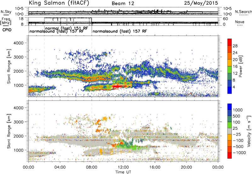The height and width of the screenshot is (174, 252).
Task: Select the "-1000" label on the velocity colorbar
Action: point(239,153)
